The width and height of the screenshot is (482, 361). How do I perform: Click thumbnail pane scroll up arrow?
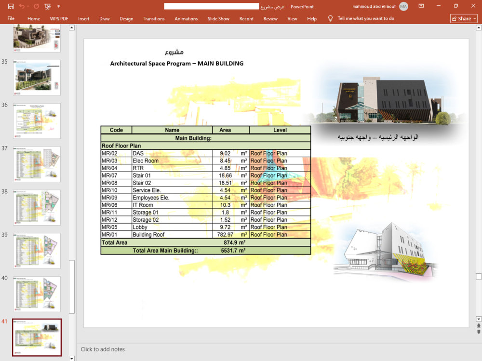click(72, 27)
